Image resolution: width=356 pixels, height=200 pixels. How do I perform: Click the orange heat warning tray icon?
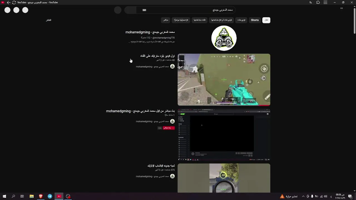pyautogui.click(x=282, y=196)
